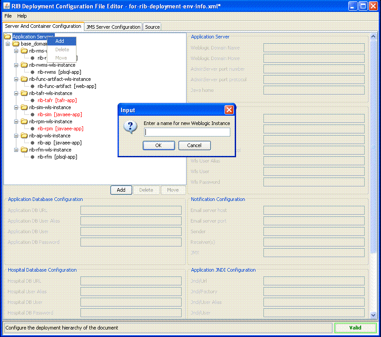Click the rib-aip-wls-instance folder icon
This screenshot has width=381, height=337.
pos(24,136)
